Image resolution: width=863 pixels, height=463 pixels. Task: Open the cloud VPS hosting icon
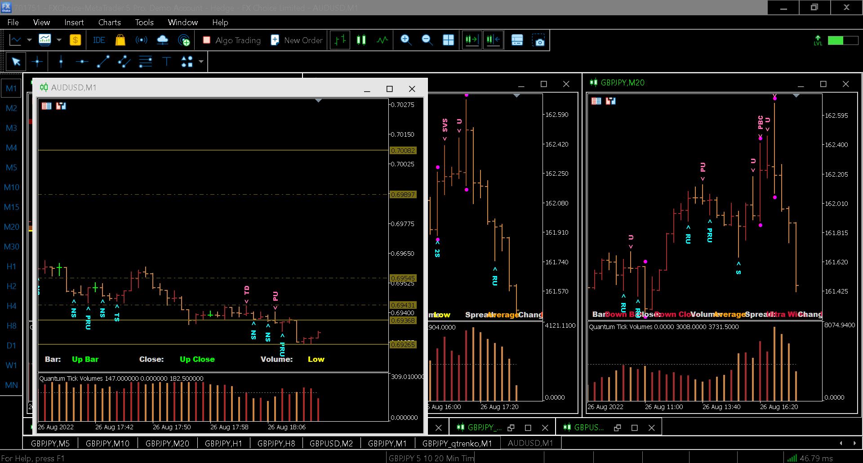(162, 40)
